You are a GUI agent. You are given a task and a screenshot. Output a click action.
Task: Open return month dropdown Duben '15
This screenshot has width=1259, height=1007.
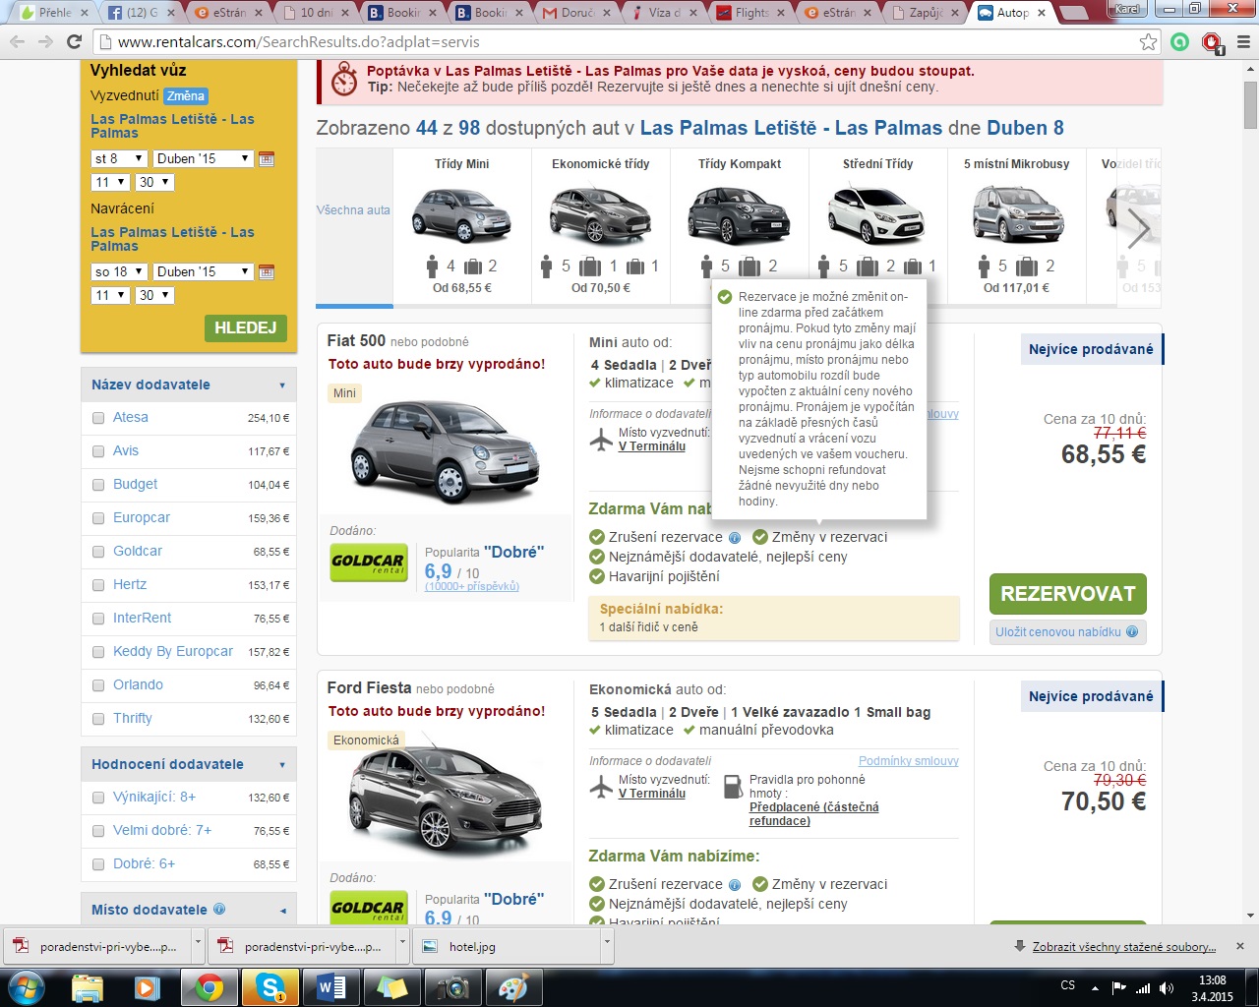tap(203, 271)
